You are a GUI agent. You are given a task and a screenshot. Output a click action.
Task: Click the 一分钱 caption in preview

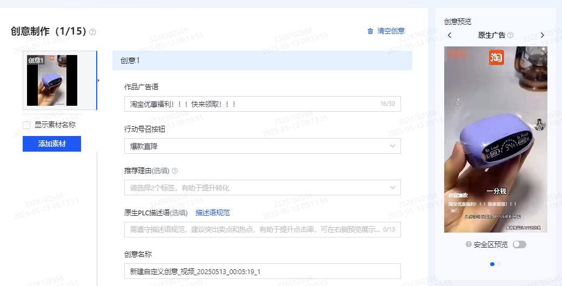(497, 191)
